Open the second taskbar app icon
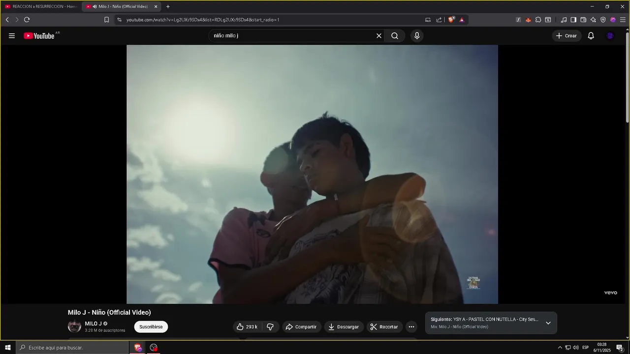Viewport: 630px width, 354px height. click(154, 348)
